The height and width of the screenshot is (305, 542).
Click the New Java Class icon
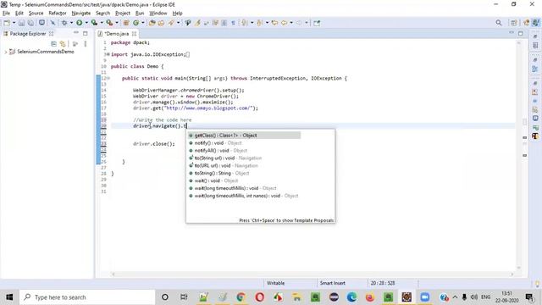(136, 23)
